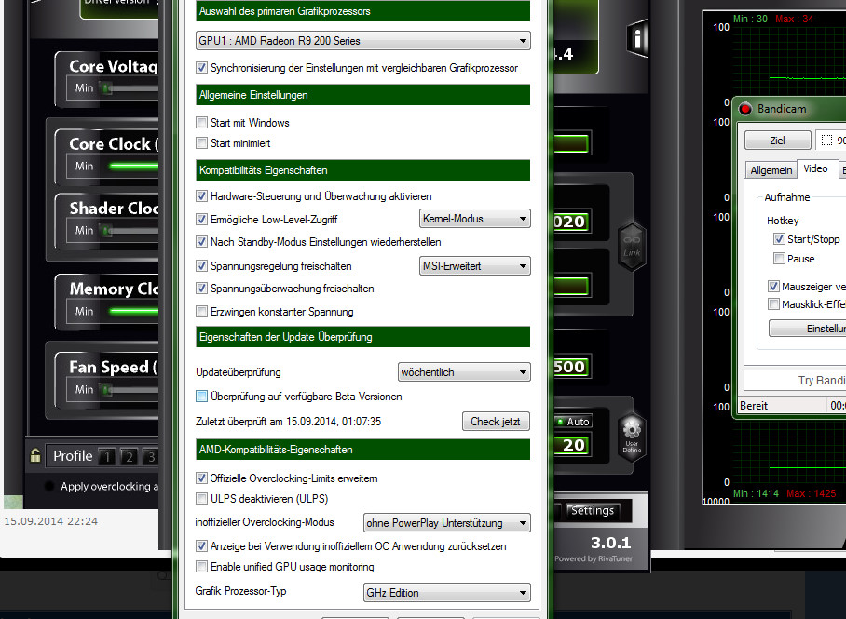Check Überprüfung auf verfügbare Beta Versionen
This screenshot has width=846, height=619.
[x=202, y=397]
